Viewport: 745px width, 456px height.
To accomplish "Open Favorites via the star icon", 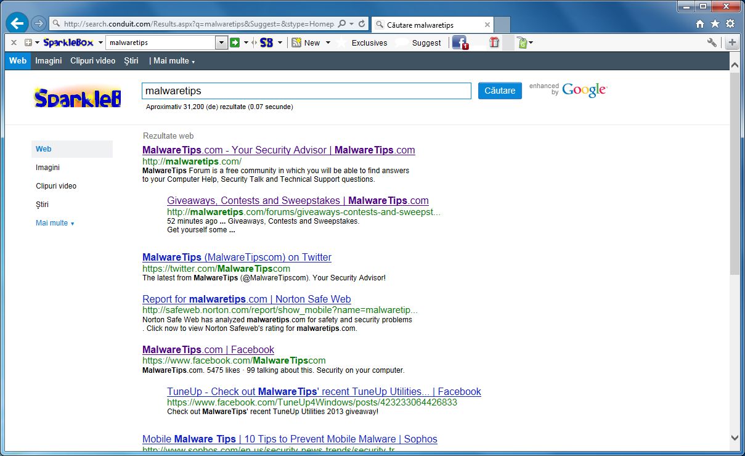I will [x=715, y=24].
